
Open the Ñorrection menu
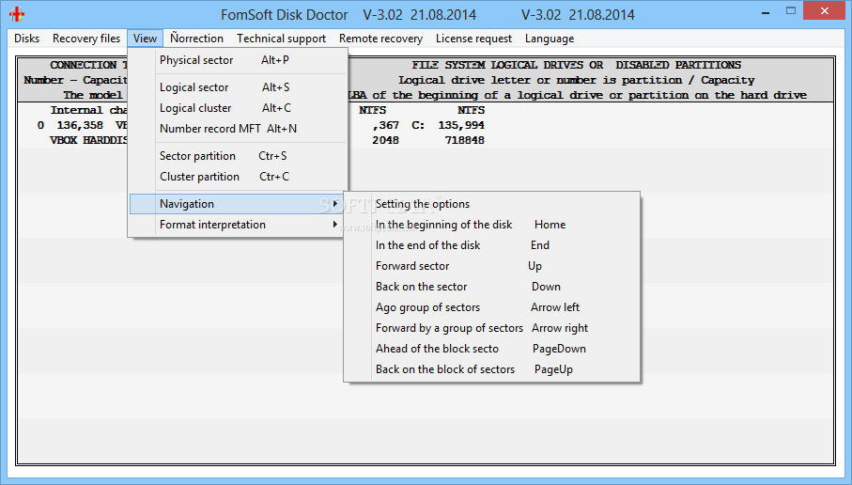196,39
